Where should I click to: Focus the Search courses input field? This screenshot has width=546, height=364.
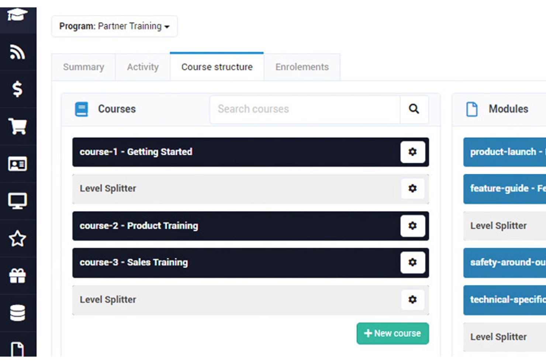coord(305,109)
